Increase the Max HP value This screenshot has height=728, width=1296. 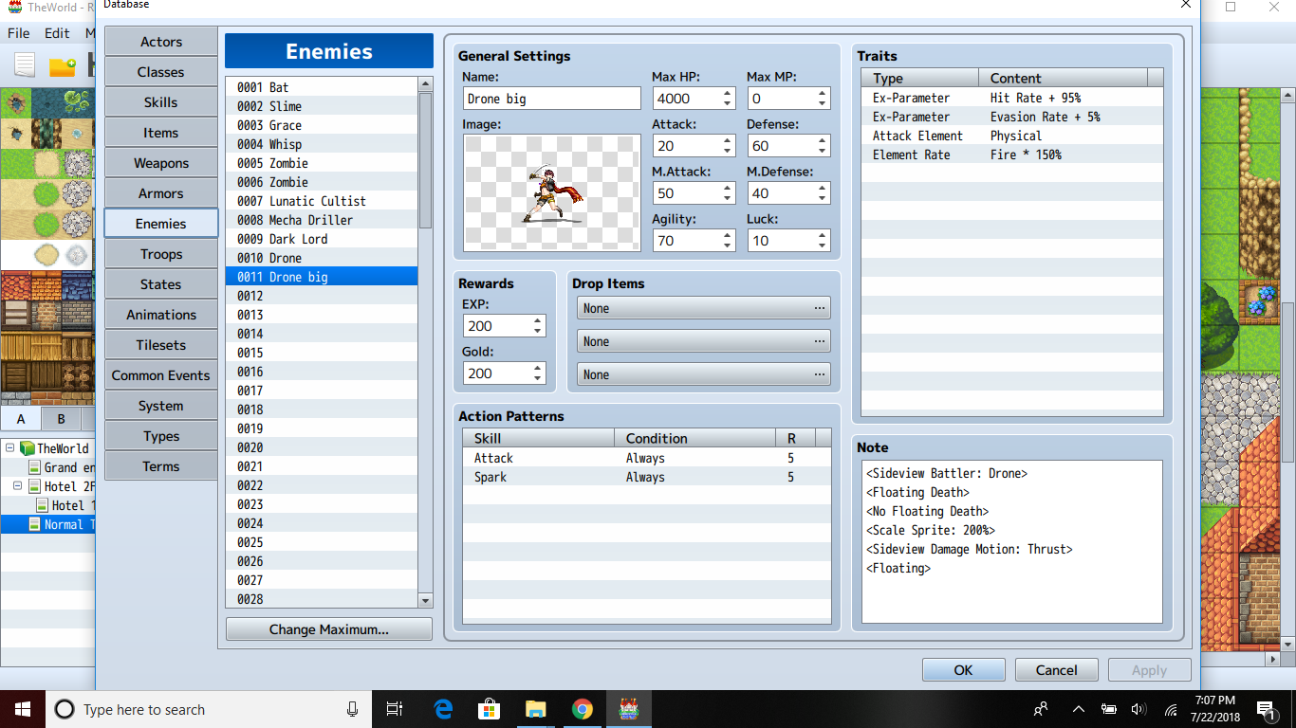728,94
